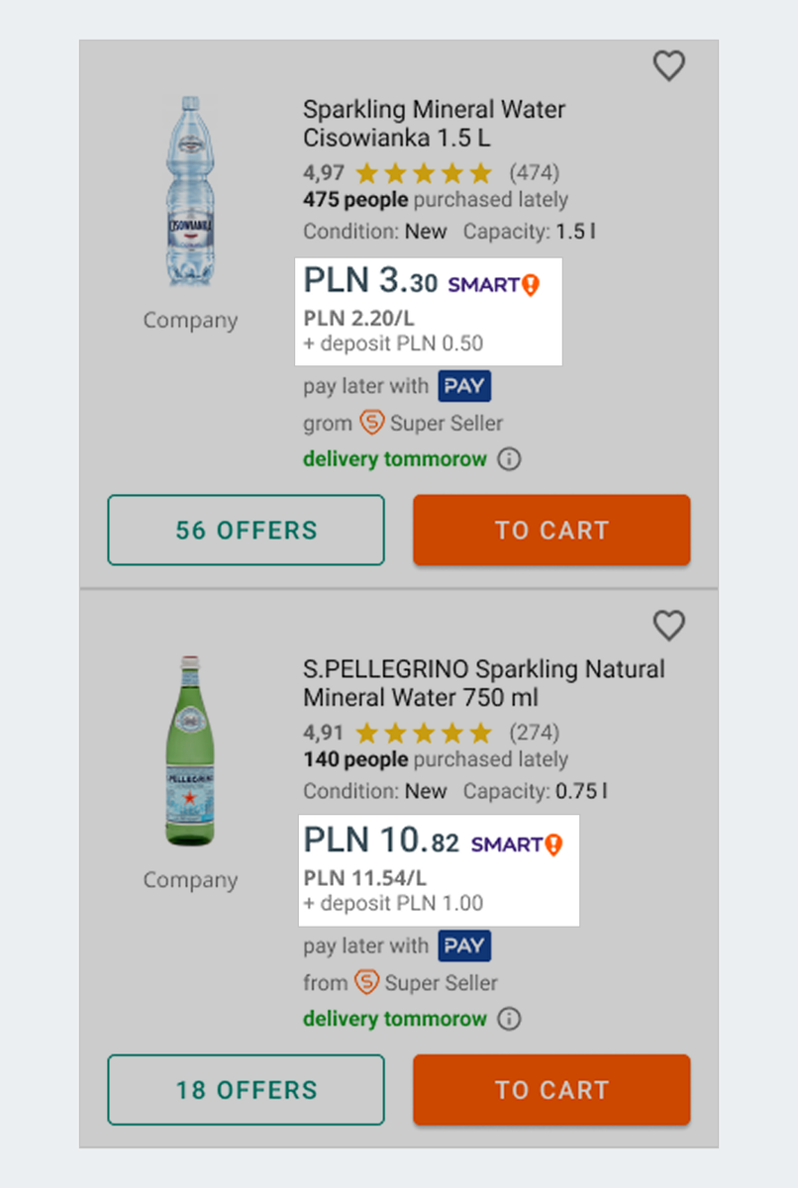Screen dimensions: 798x1188
Task: Click the SMART badge on Cisowianka price
Action: [x=493, y=285]
